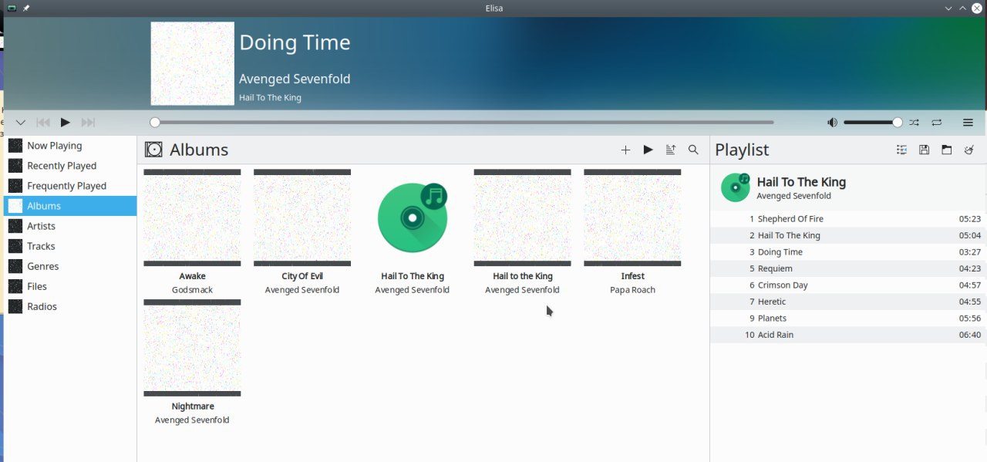Select Heretic in the playlist

pyautogui.click(x=848, y=302)
